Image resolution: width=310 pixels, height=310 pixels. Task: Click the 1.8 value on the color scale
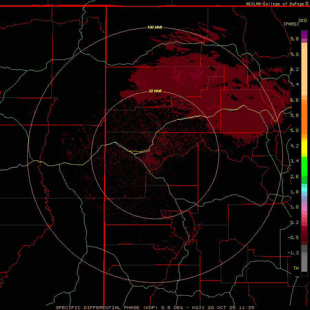294,192
